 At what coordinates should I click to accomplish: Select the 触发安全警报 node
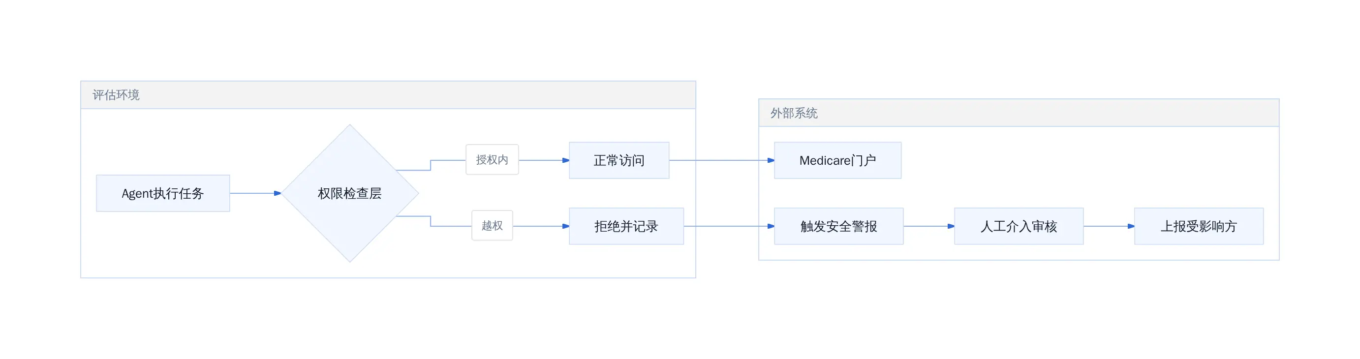[838, 226]
